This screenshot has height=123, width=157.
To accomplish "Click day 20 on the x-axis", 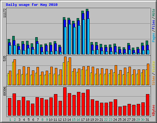I will (97, 120).
